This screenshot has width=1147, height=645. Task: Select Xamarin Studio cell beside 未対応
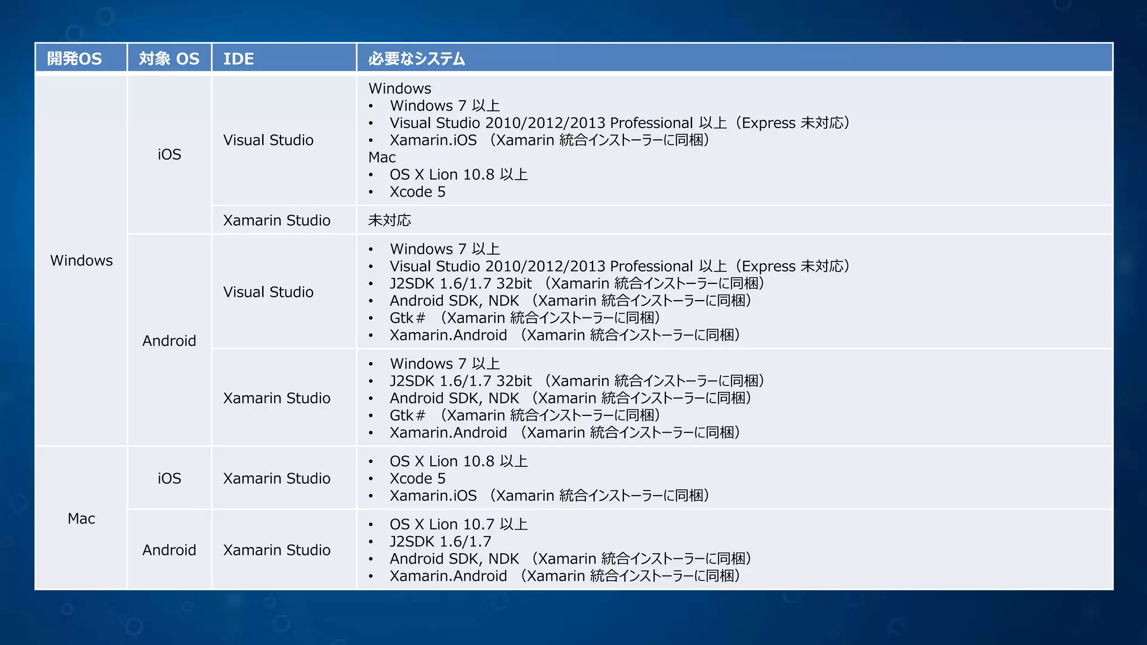pos(284,220)
